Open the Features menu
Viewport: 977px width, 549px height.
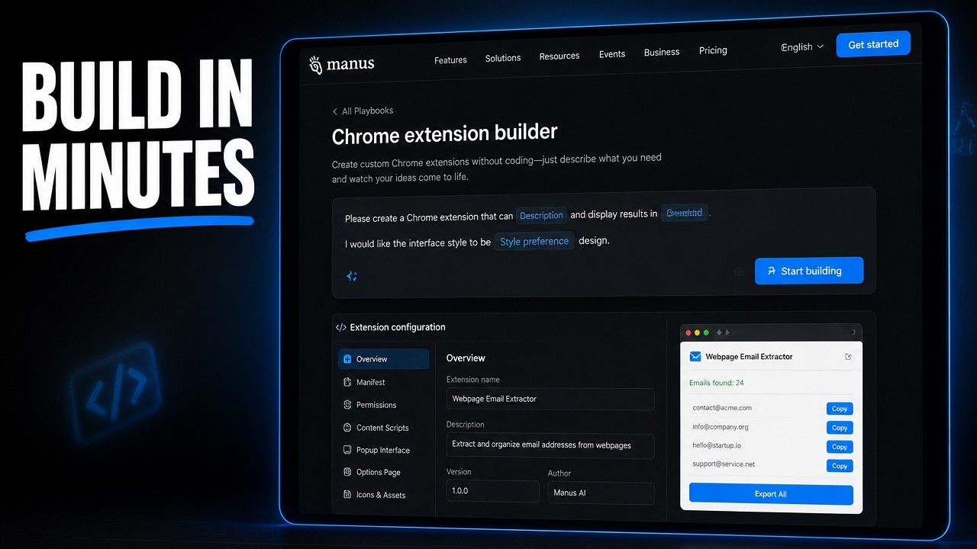click(x=450, y=60)
